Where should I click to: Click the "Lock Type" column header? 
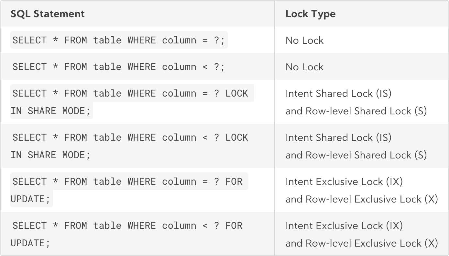click(x=311, y=14)
